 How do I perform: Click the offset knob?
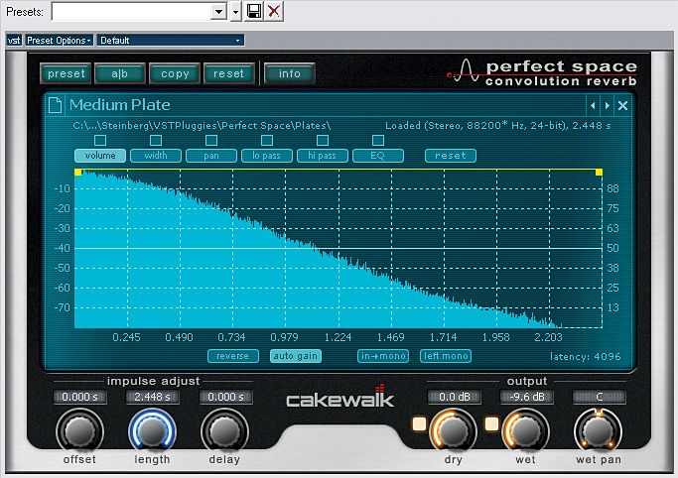79,431
